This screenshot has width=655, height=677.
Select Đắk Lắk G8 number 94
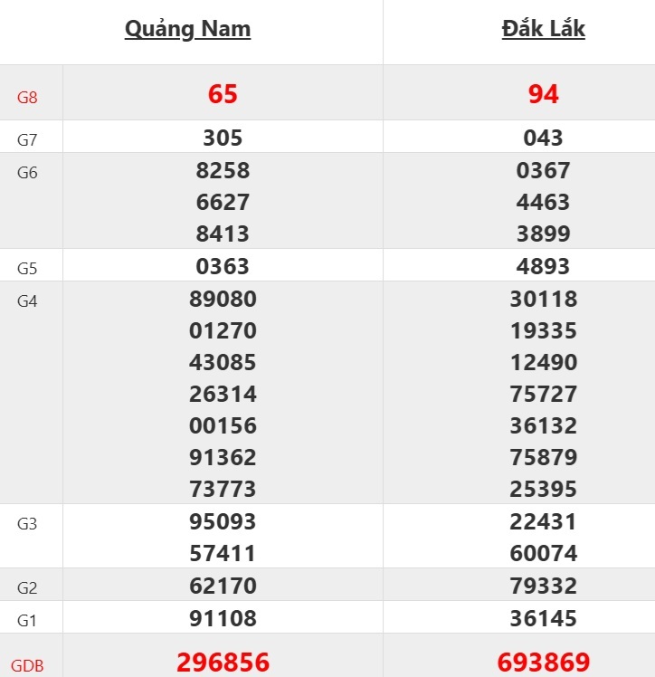(543, 93)
